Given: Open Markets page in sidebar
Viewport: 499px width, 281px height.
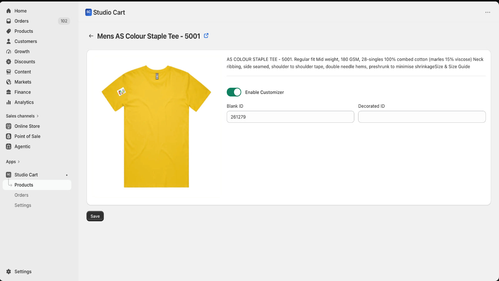Looking at the screenshot, I should click(x=23, y=82).
